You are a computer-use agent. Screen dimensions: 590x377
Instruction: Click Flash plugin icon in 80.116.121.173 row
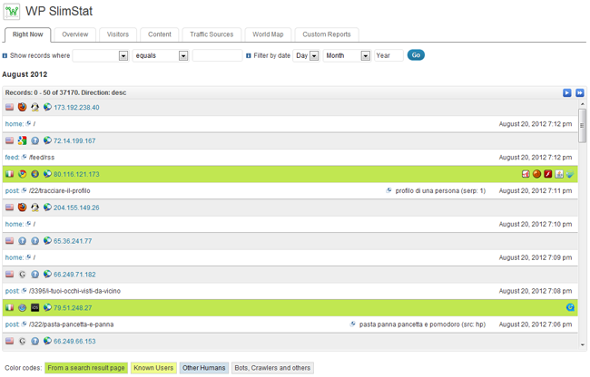[548, 174]
